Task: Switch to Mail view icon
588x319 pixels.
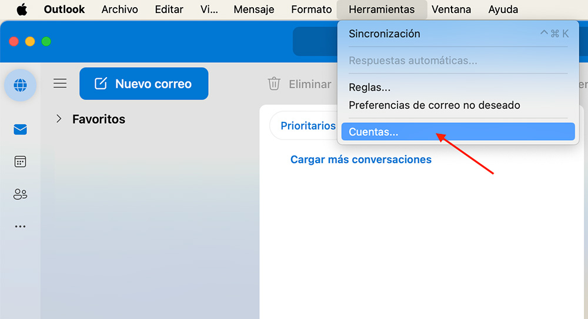Action: point(20,129)
